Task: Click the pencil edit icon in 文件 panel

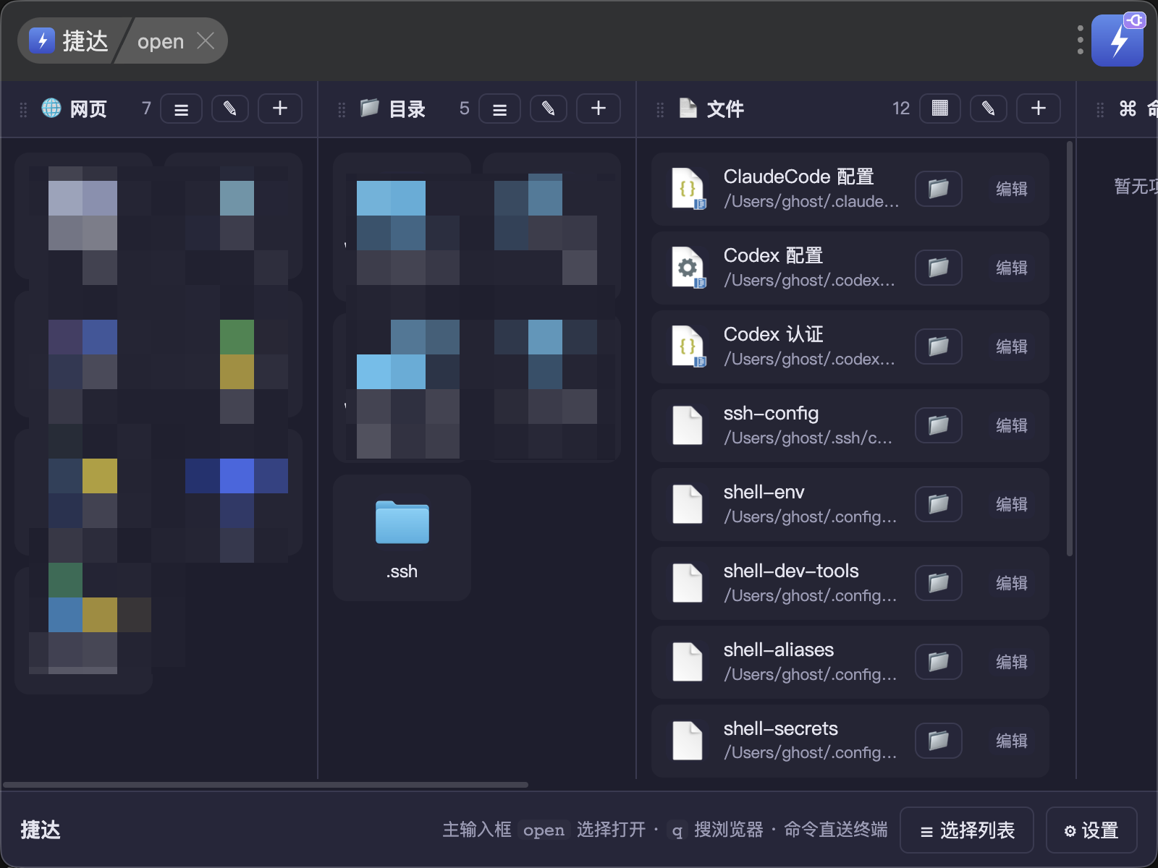Action: [x=989, y=109]
